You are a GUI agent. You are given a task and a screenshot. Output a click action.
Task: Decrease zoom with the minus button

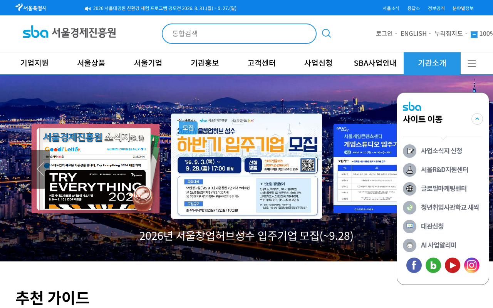pos(474,35)
